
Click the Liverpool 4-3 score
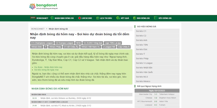pos(156,105)
